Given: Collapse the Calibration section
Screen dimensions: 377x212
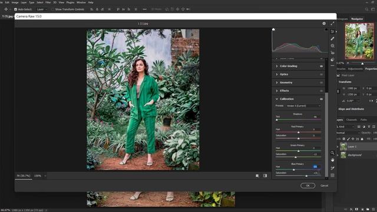Looking at the screenshot, I should coord(277,99).
